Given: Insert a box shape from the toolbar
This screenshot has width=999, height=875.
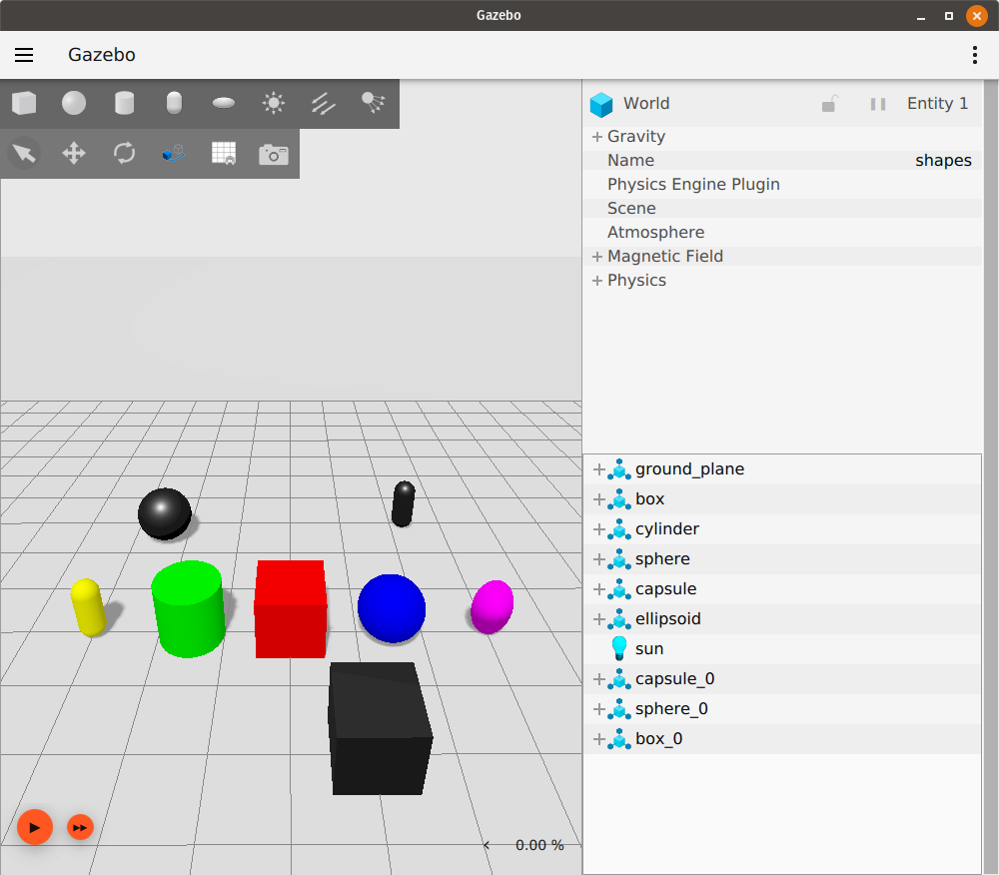Looking at the screenshot, I should pos(24,103).
